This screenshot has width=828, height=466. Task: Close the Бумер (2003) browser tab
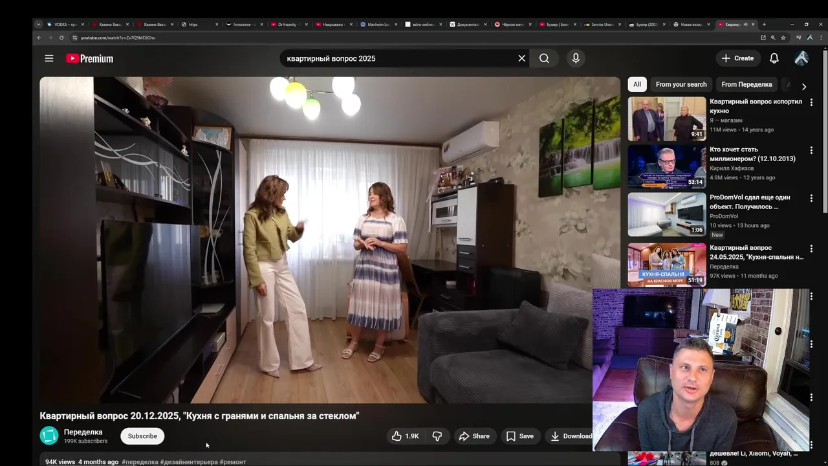click(664, 25)
